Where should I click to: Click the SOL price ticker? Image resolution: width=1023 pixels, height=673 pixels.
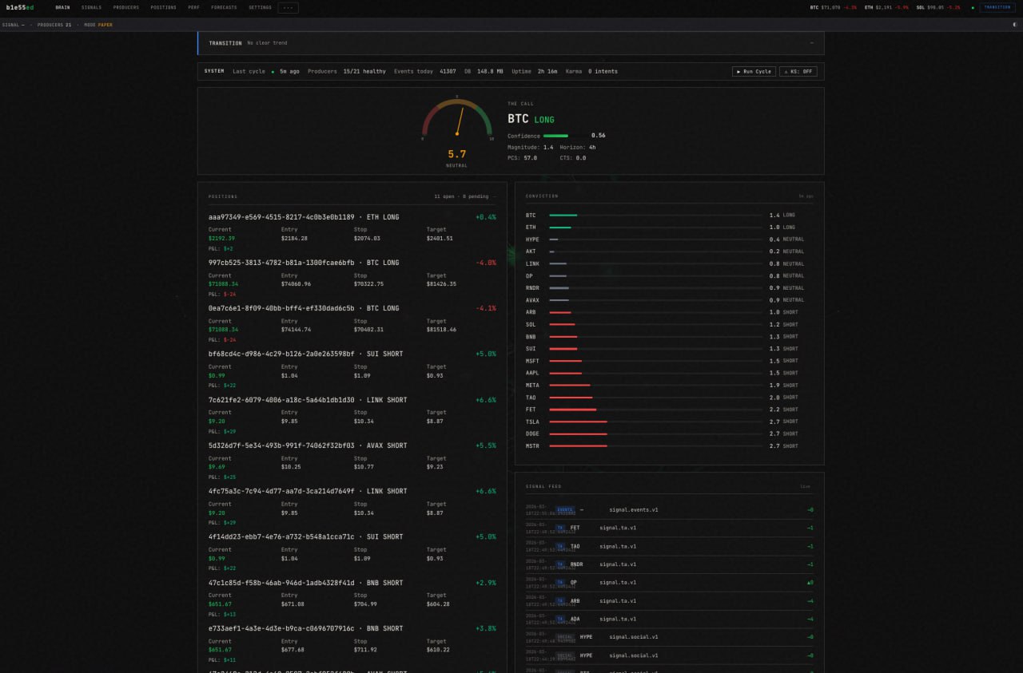coord(938,7)
